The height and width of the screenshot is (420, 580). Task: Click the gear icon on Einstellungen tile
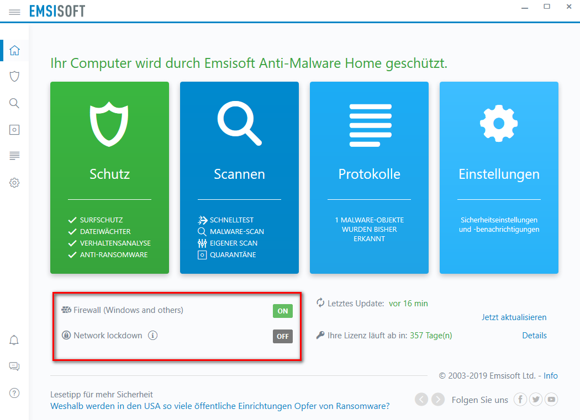coord(499,124)
